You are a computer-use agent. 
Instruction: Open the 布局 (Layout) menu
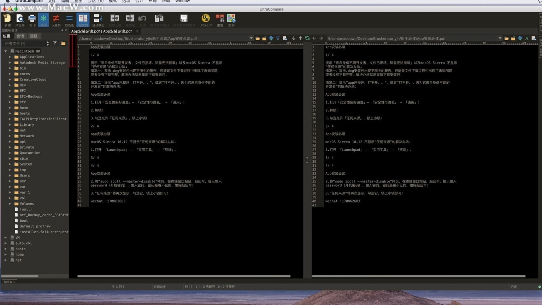153,1
